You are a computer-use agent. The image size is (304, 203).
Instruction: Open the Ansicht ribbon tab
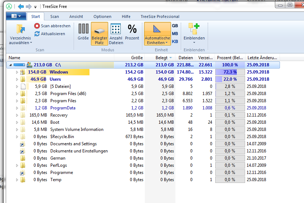(x=76, y=16)
